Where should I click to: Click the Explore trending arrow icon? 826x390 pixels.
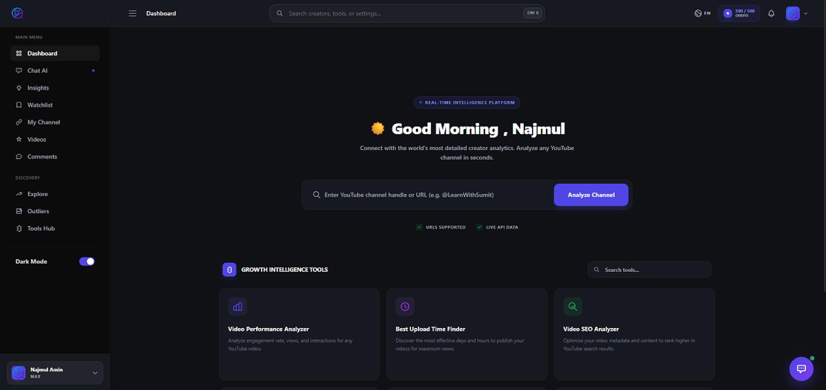19,194
